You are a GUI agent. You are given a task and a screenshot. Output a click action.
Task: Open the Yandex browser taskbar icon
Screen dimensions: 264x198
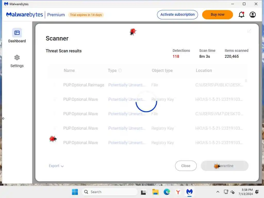tap(178, 192)
